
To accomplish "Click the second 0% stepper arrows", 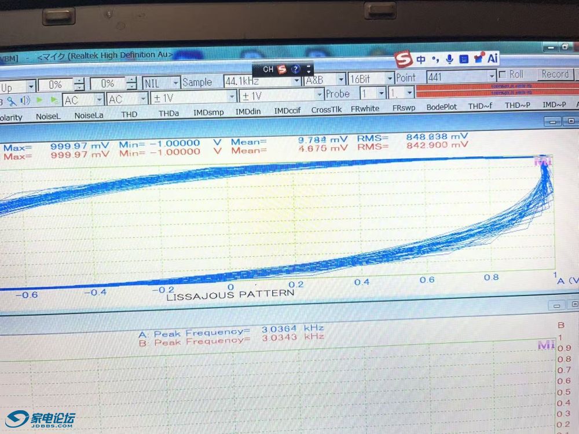I will (x=131, y=83).
